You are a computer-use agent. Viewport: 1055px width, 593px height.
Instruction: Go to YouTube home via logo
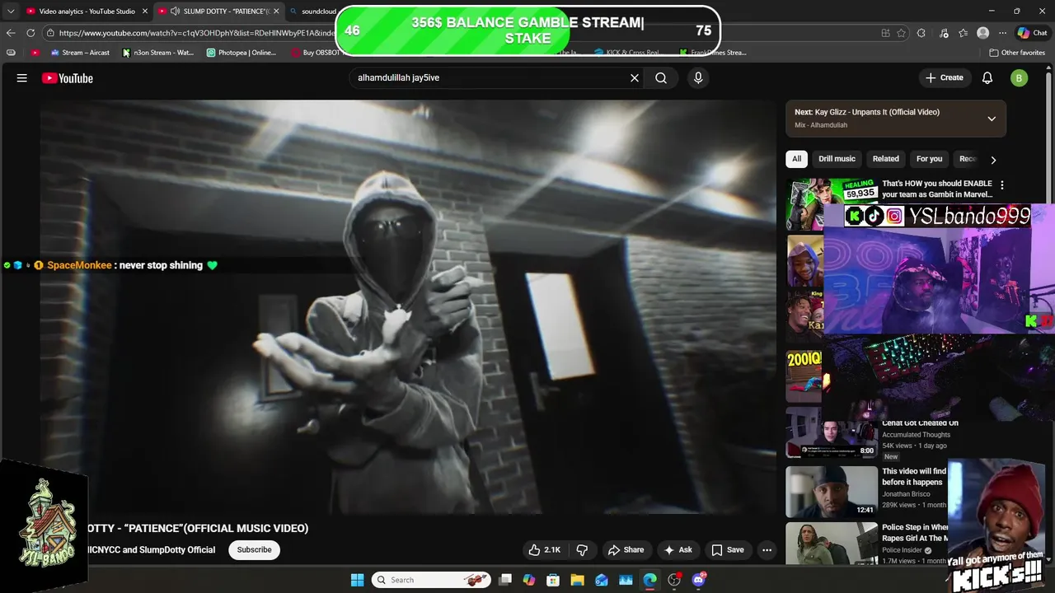click(68, 78)
